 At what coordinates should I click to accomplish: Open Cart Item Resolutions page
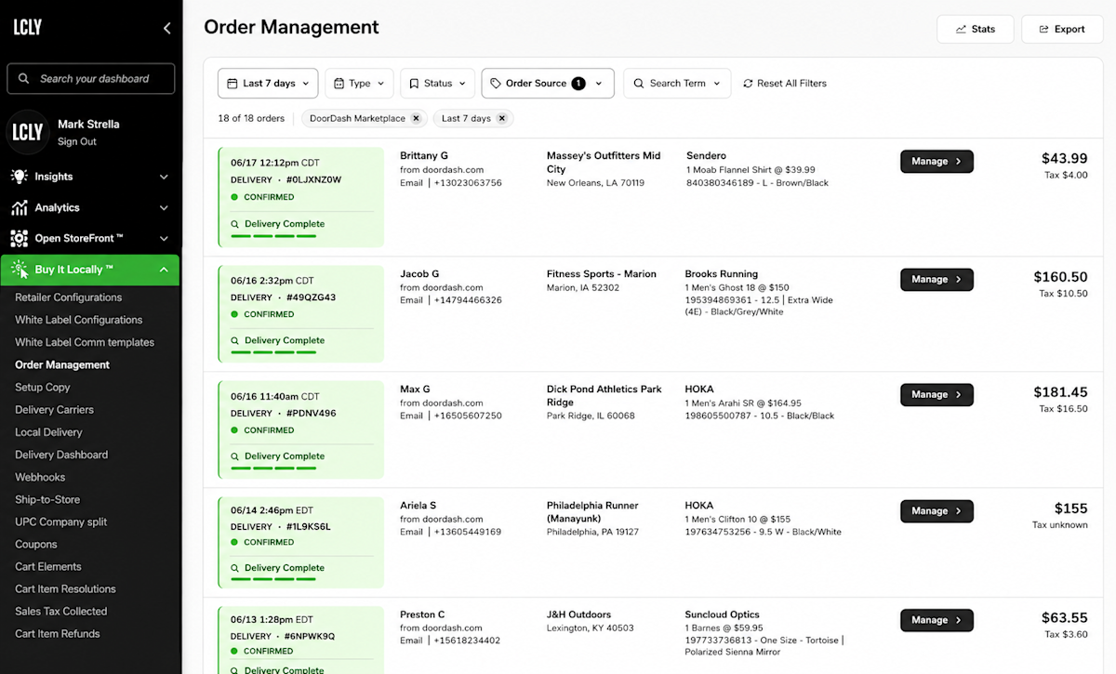coord(66,589)
